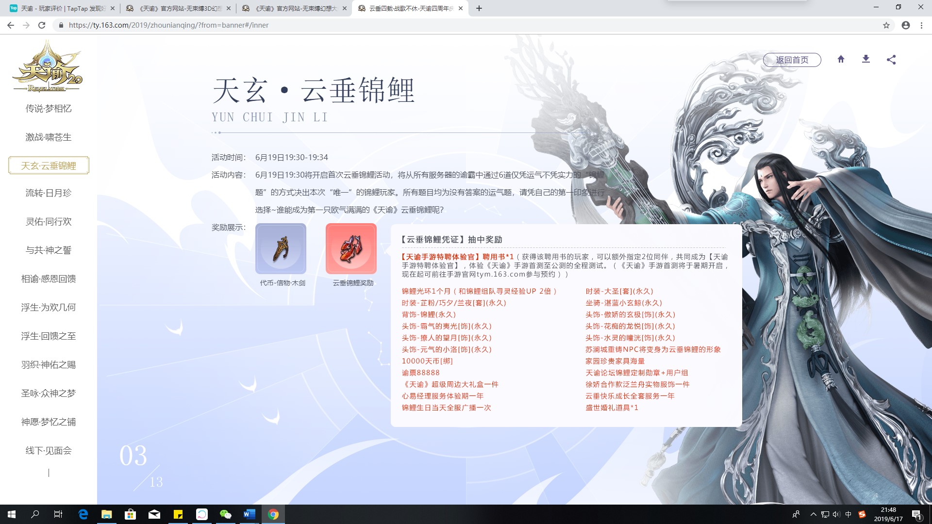Select 线下·见面会 in the sidebar

point(49,451)
